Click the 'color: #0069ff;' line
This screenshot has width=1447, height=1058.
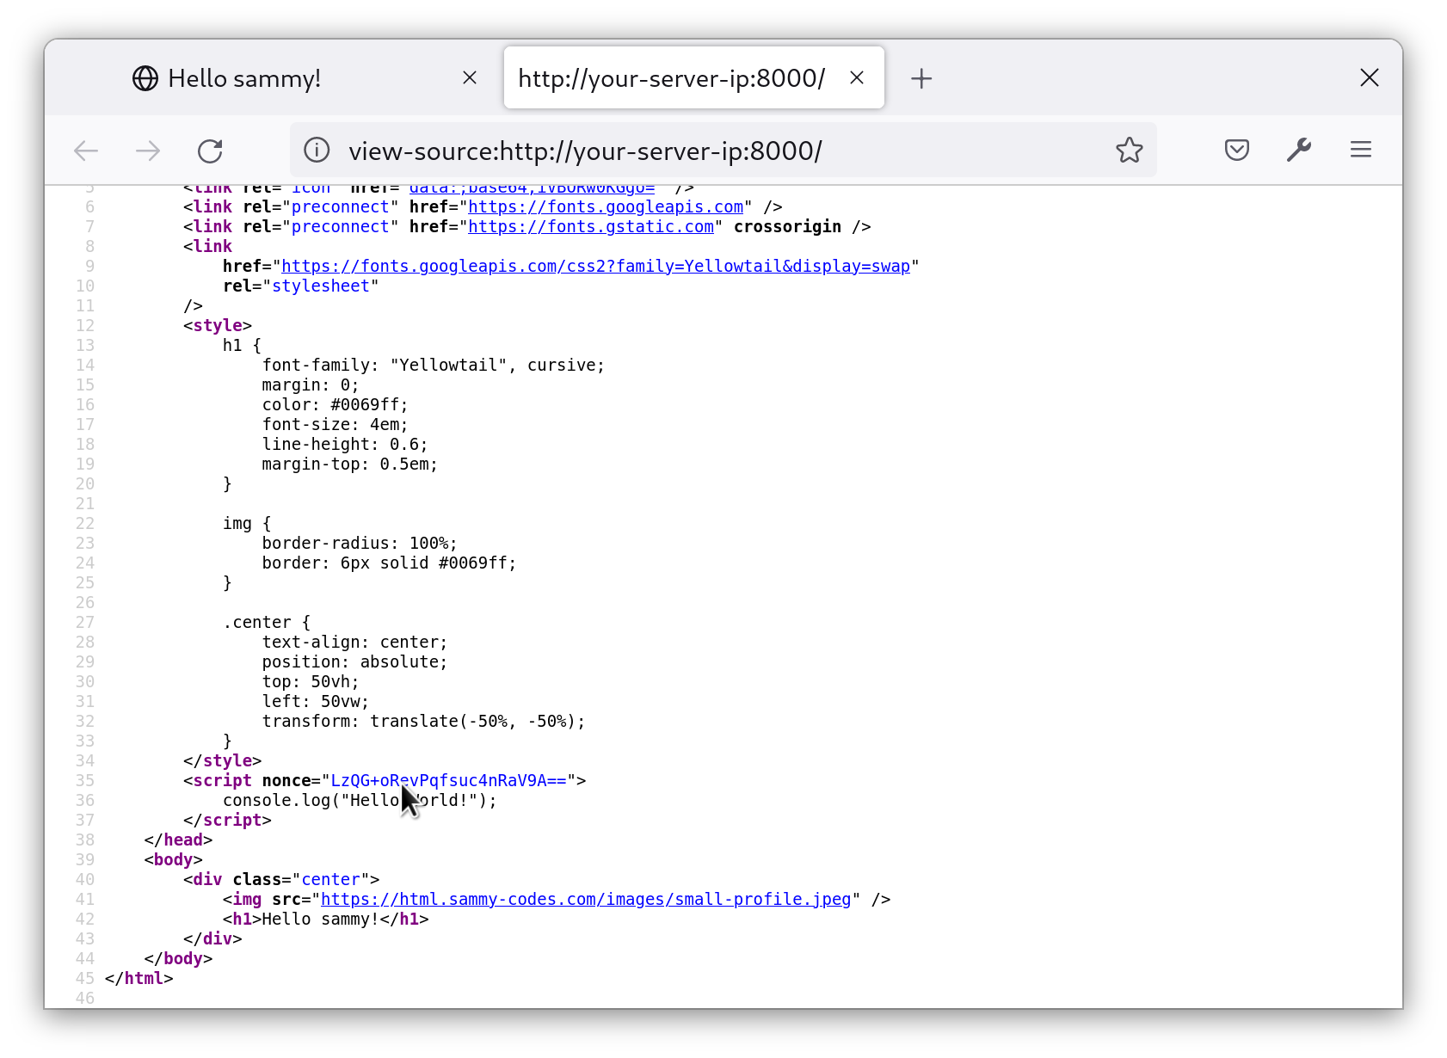pyautogui.click(x=336, y=404)
